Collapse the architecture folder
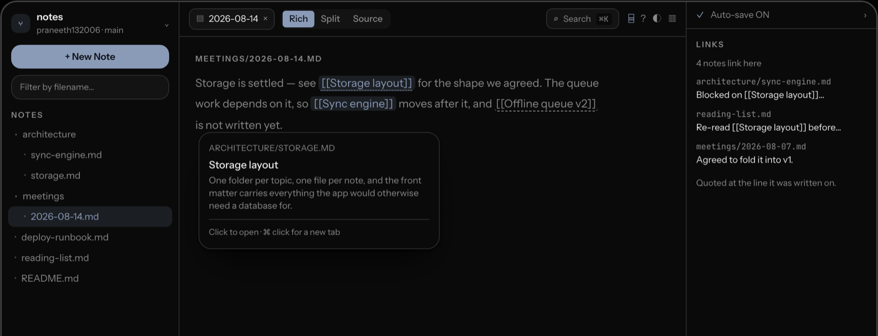Viewport: 878px width, 336px height. (49, 134)
